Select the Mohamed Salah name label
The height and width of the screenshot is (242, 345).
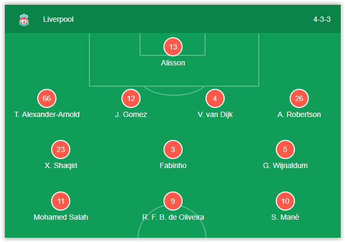coord(61,217)
